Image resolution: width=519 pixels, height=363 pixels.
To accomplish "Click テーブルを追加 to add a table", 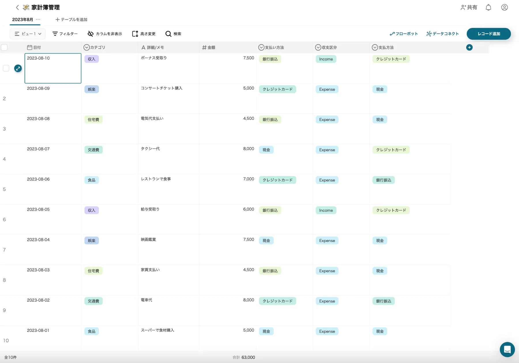I will coord(71,20).
